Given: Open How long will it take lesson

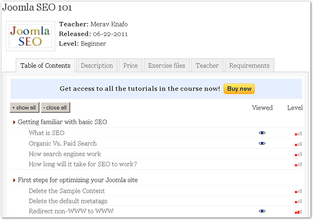Looking at the screenshot, I should 83,164.
